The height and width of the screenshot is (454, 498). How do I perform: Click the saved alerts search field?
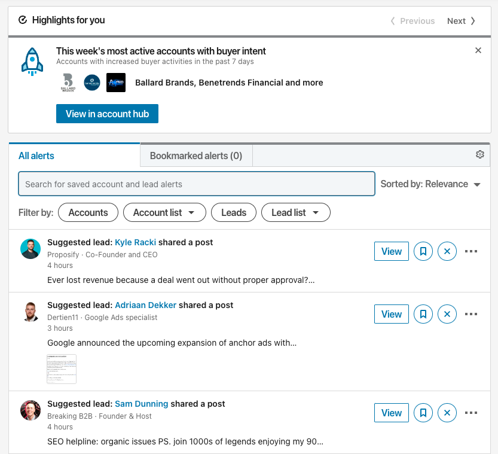(196, 184)
